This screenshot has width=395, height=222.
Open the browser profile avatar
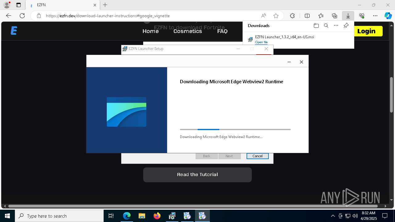click(7, 5)
